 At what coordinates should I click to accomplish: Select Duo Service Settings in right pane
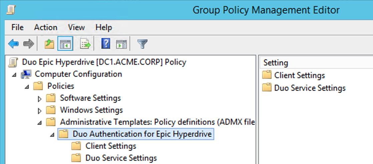(310, 88)
